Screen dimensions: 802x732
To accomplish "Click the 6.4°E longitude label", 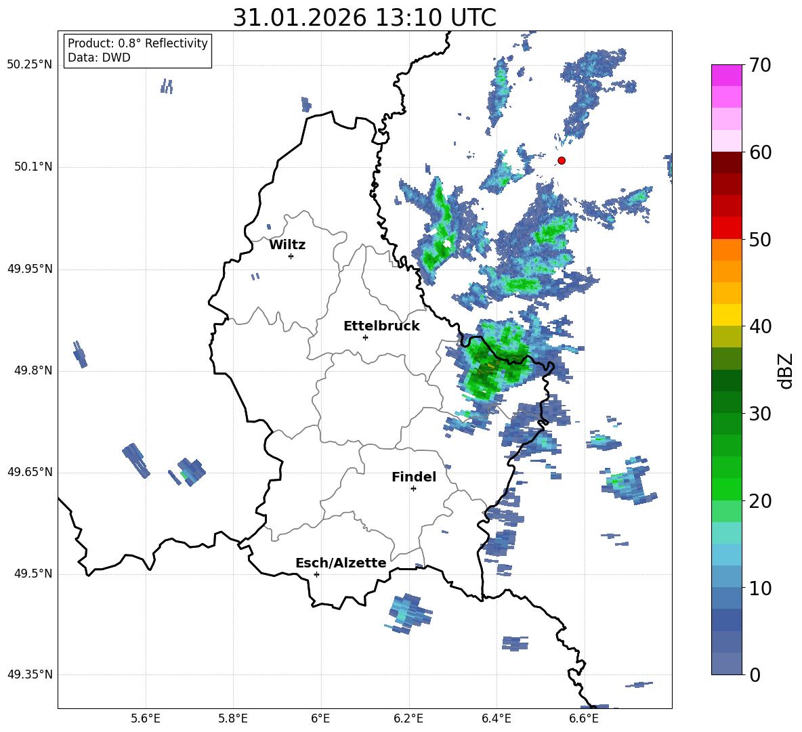I will [496, 718].
